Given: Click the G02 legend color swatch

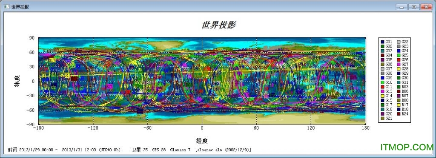Looking at the screenshot, I should tap(382, 46).
